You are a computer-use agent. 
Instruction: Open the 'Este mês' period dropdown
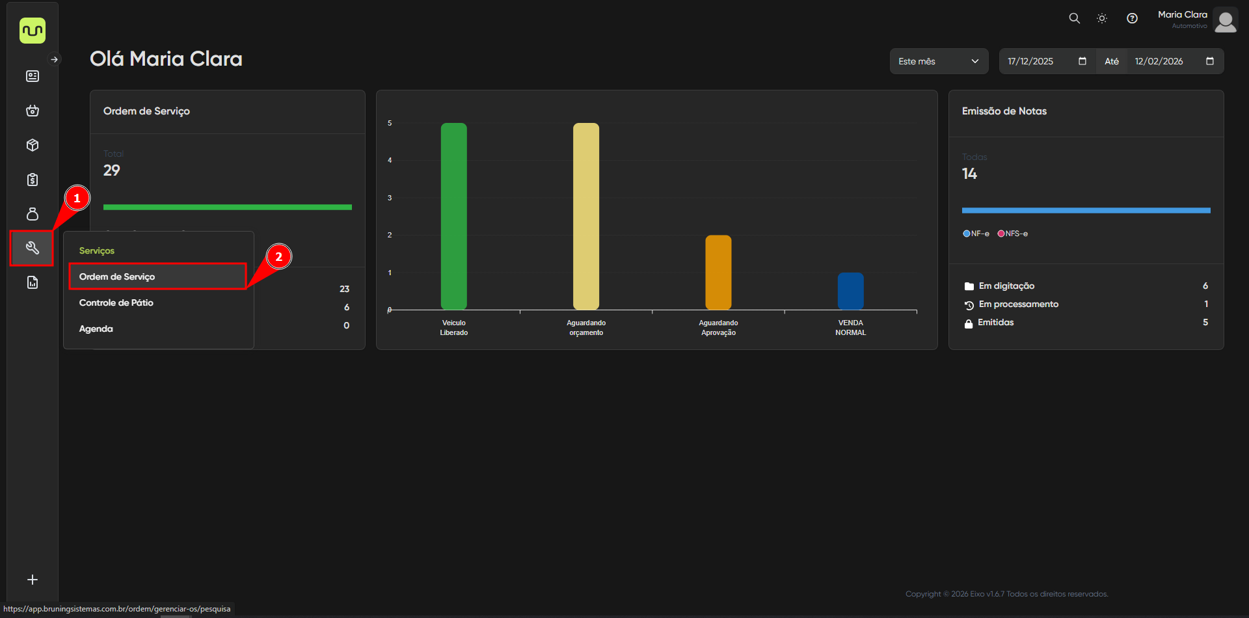point(938,61)
